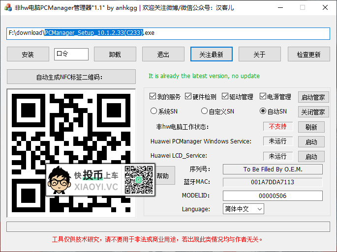Click 自动生成NFC标签二维码 button
Image resolution: width=337 pixels, height=252 pixels.
71,77
